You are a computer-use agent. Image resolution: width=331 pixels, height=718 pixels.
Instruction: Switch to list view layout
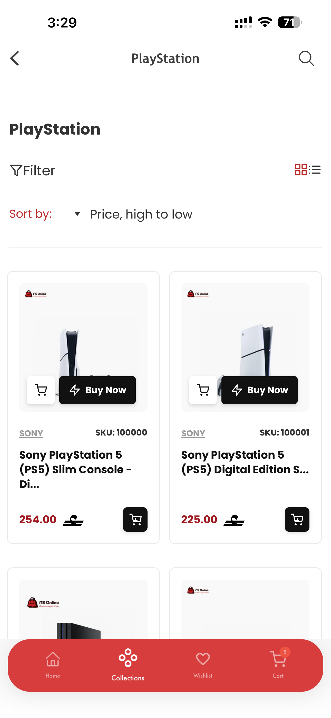315,169
